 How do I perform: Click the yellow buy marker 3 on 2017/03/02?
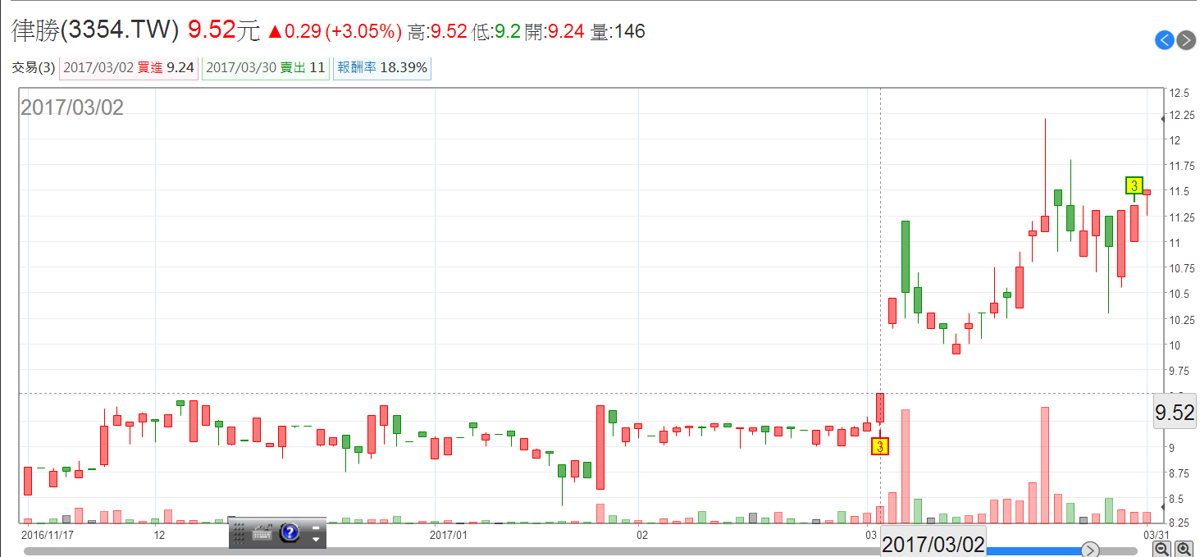(x=879, y=446)
